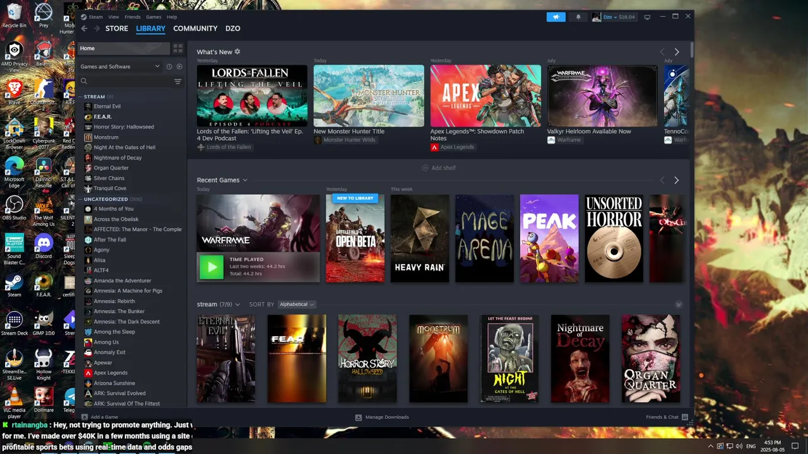Open Friends & Chat
This screenshot has height=454, width=808.
coord(667,417)
